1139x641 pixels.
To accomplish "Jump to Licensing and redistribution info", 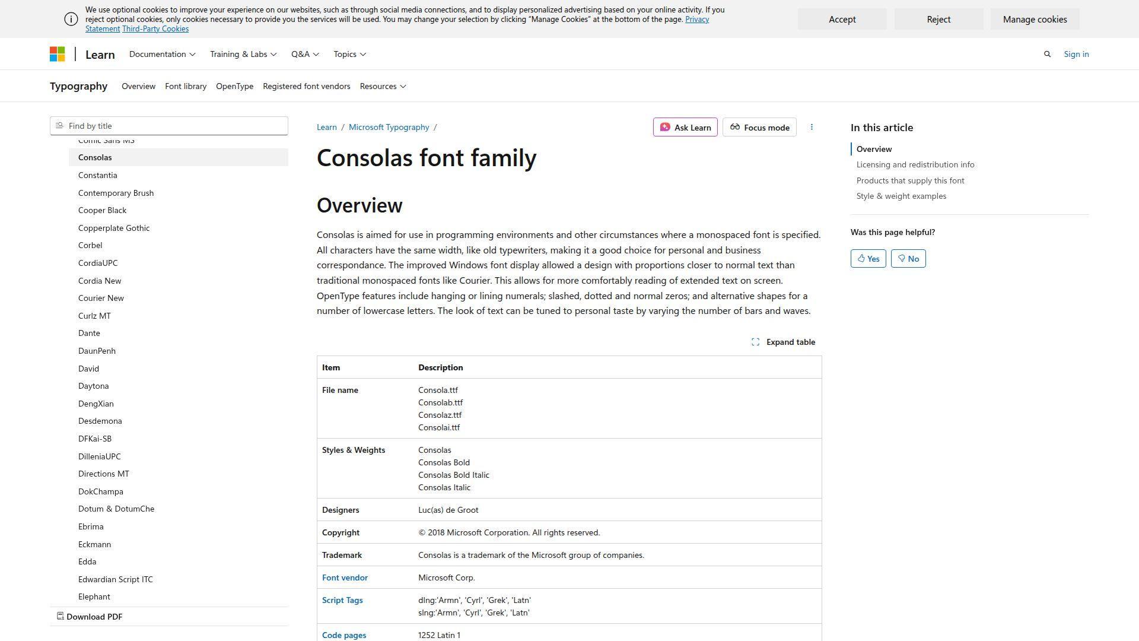I will pos(915,164).
